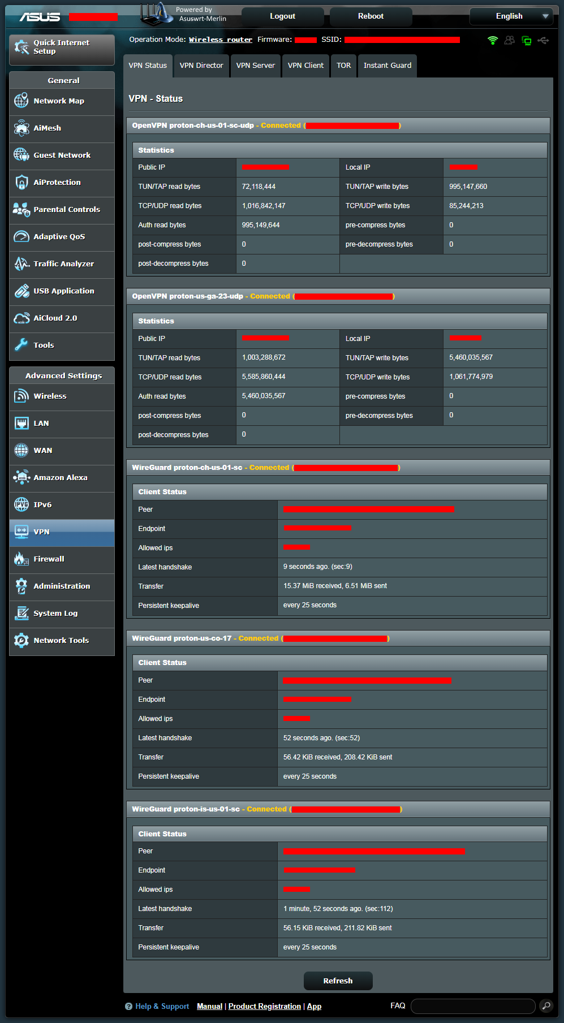Click the FAQ search input field

coord(473,1006)
